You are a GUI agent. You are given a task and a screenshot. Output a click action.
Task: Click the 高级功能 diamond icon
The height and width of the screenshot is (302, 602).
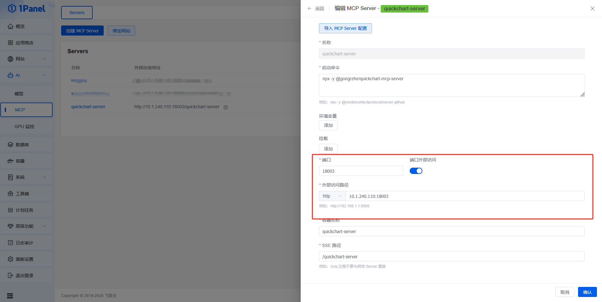coord(10,226)
